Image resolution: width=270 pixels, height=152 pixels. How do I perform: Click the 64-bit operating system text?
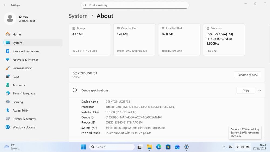point(135,128)
